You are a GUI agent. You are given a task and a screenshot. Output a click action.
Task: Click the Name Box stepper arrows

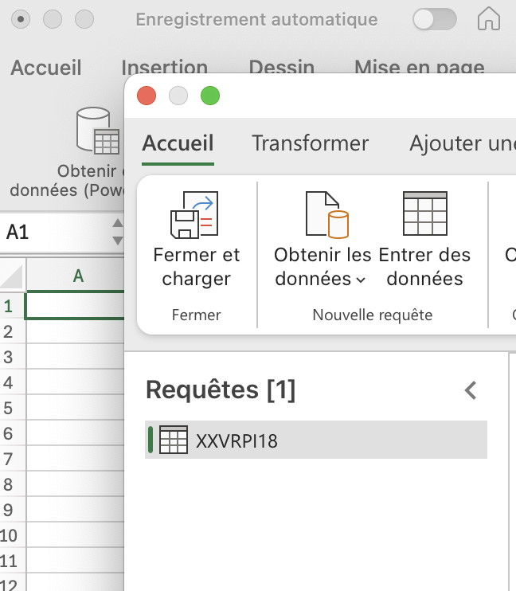point(118,232)
